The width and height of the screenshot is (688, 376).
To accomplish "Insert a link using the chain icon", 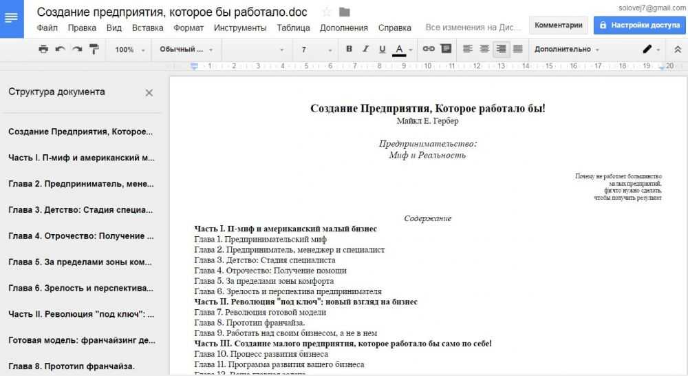I will click(429, 49).
